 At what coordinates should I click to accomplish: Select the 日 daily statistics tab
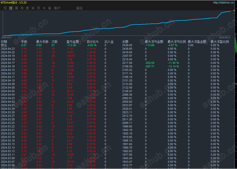tap(11, 8)
